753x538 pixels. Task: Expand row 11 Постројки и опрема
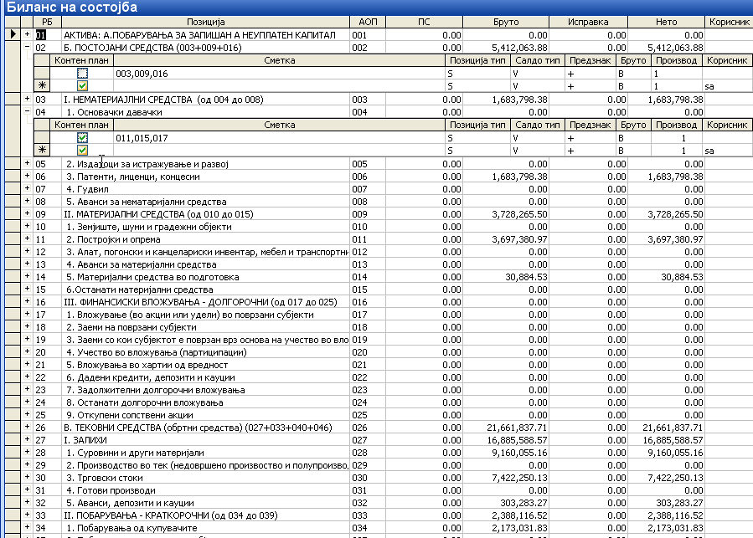(x=27, y=238)
